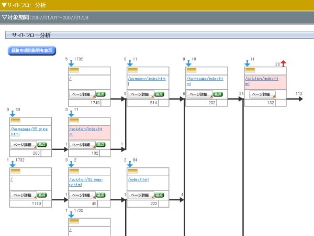Click green 基点 badge on /index.html node
Screen dimensions: 314x236
coord(159,195)
